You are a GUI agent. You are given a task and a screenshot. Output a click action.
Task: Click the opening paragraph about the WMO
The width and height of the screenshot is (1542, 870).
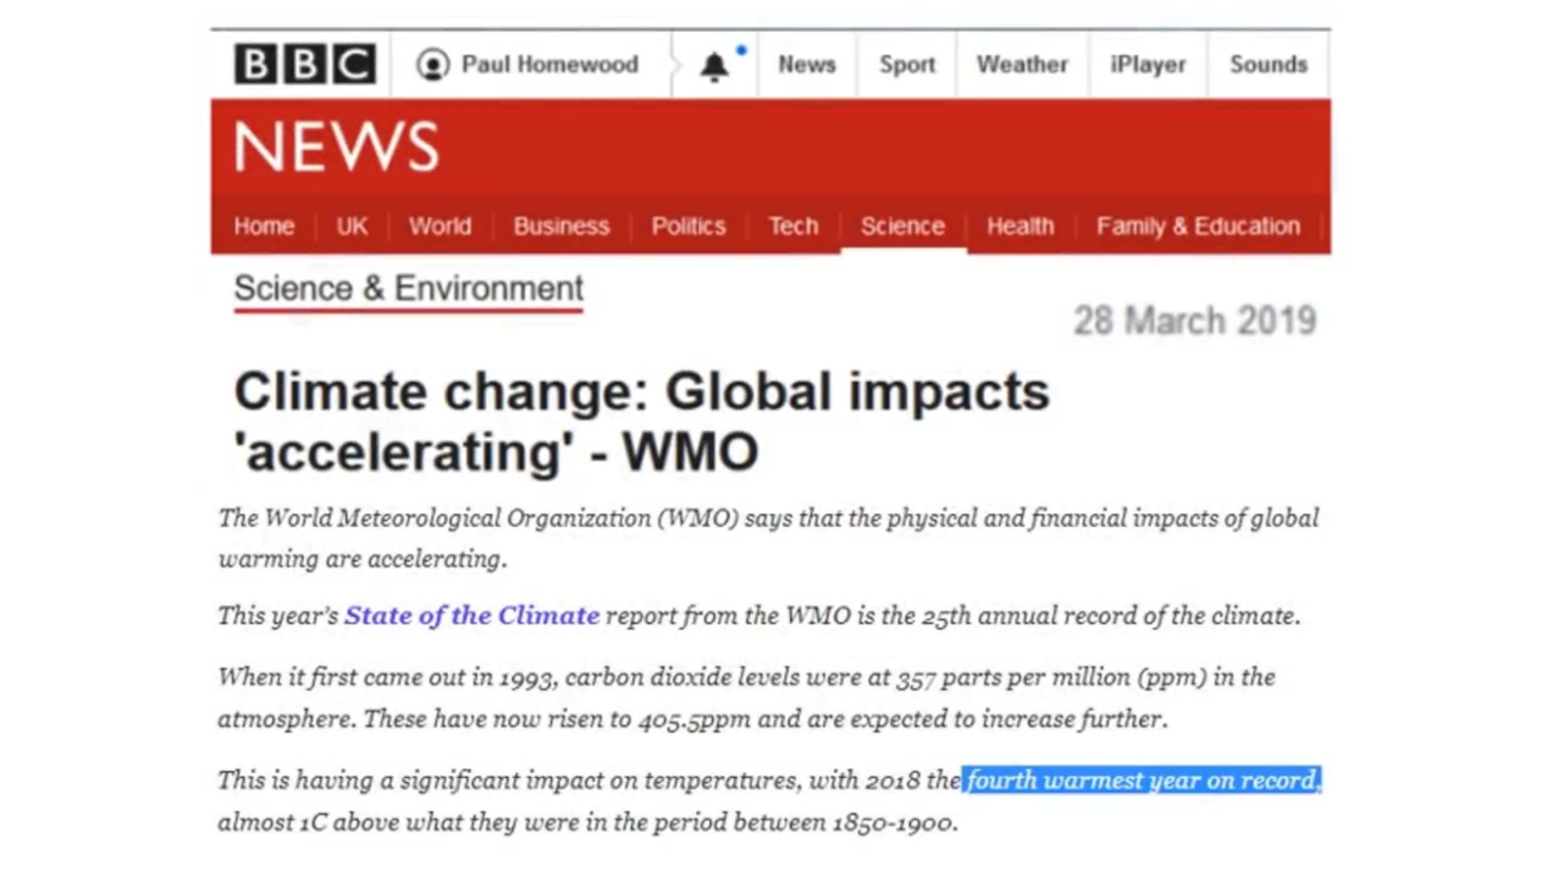(x=769, y=539)
